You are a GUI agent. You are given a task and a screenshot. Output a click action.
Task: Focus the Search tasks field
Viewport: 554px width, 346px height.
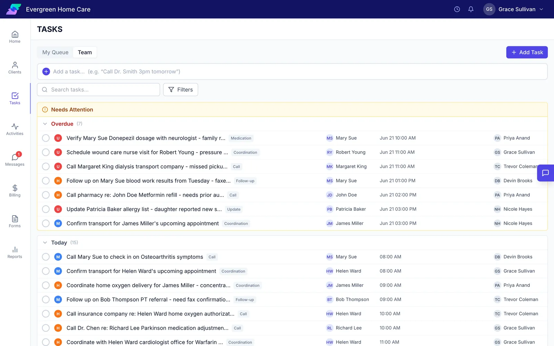[x=98, y=90]
